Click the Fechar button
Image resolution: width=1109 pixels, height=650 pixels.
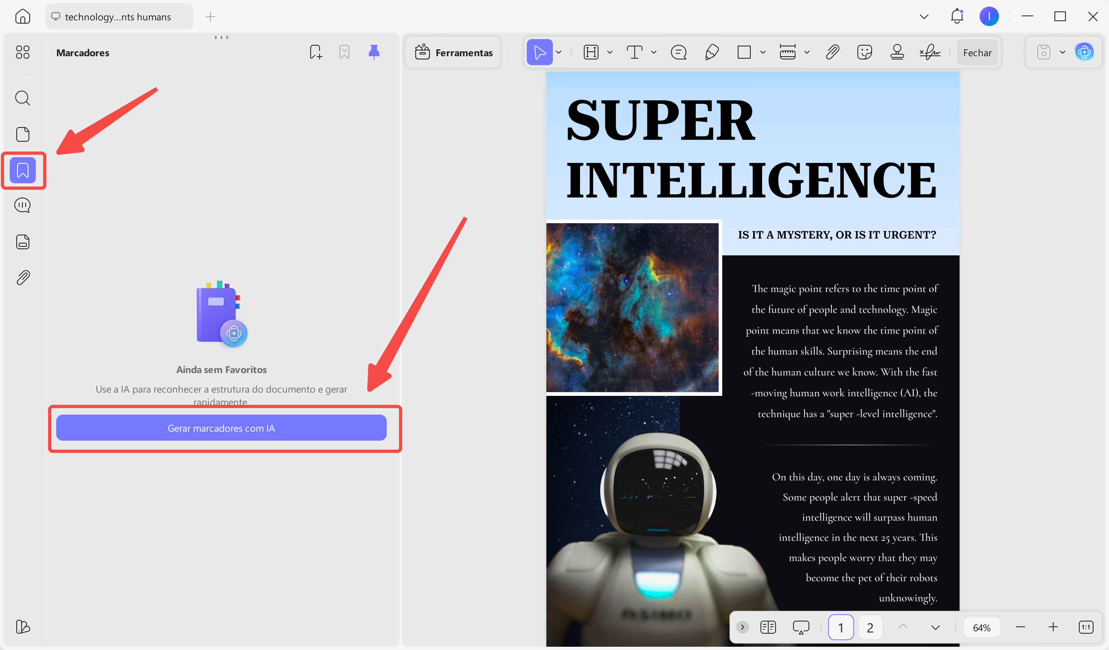tap(977, 52)
